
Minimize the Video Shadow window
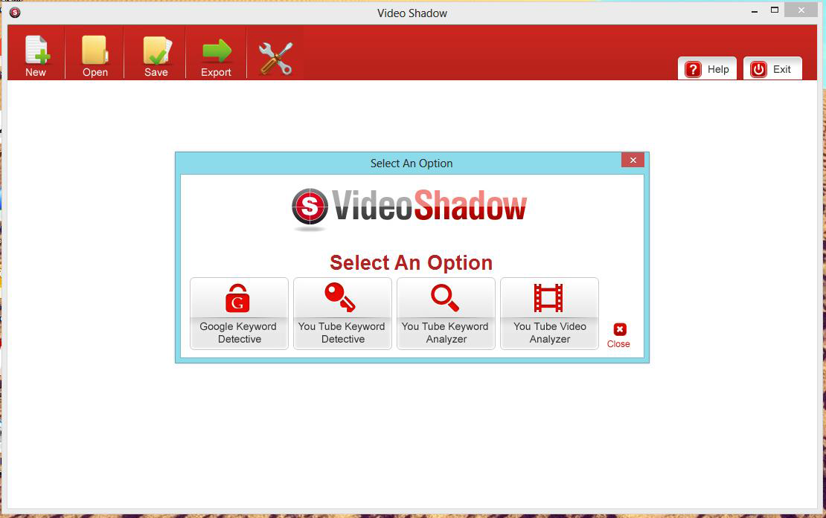point(755,10)
